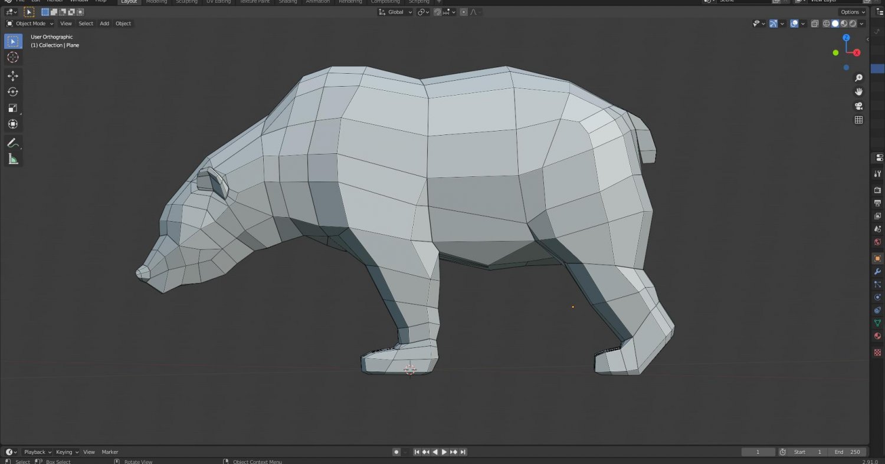The image size is (885, 464).
Task: Select the Rotate tool
Action: pyautogui.click(x=13, y=92)
